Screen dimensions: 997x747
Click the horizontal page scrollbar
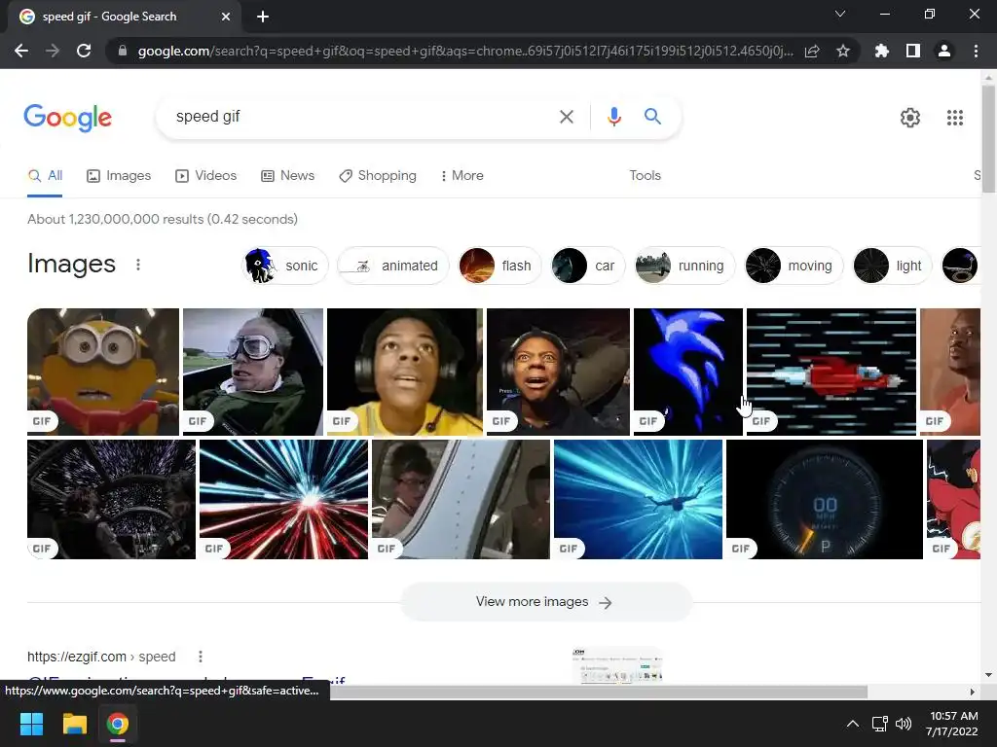598,692
